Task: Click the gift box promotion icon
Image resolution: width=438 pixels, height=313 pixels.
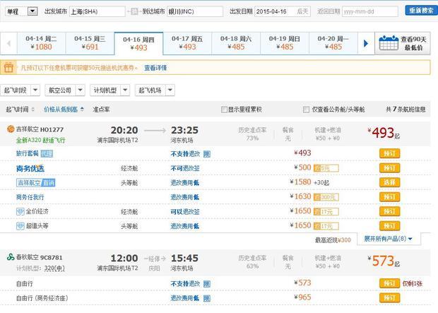Action: click(x=8, y=68)
